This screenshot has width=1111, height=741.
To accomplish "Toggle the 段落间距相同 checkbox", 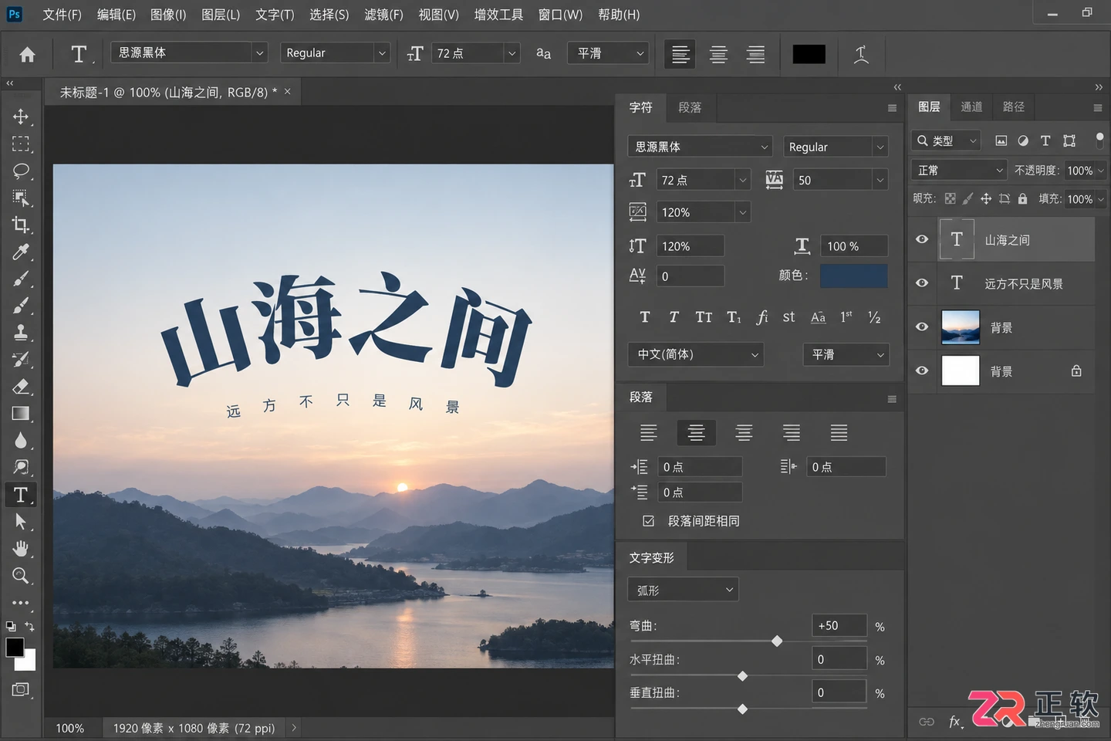I will (x=649, y=521).
